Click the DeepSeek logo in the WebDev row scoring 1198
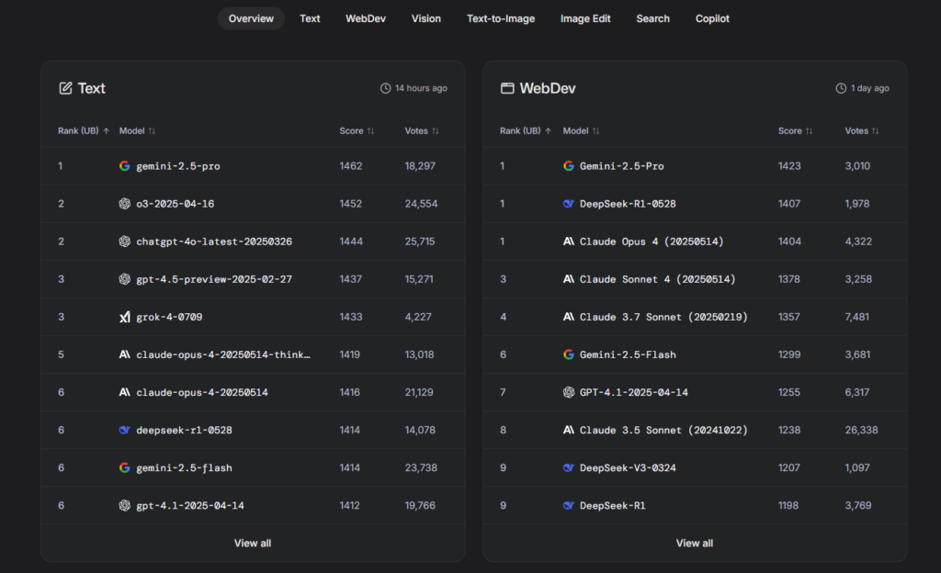The width and height of the screenshot is (941, 573). 568,506
